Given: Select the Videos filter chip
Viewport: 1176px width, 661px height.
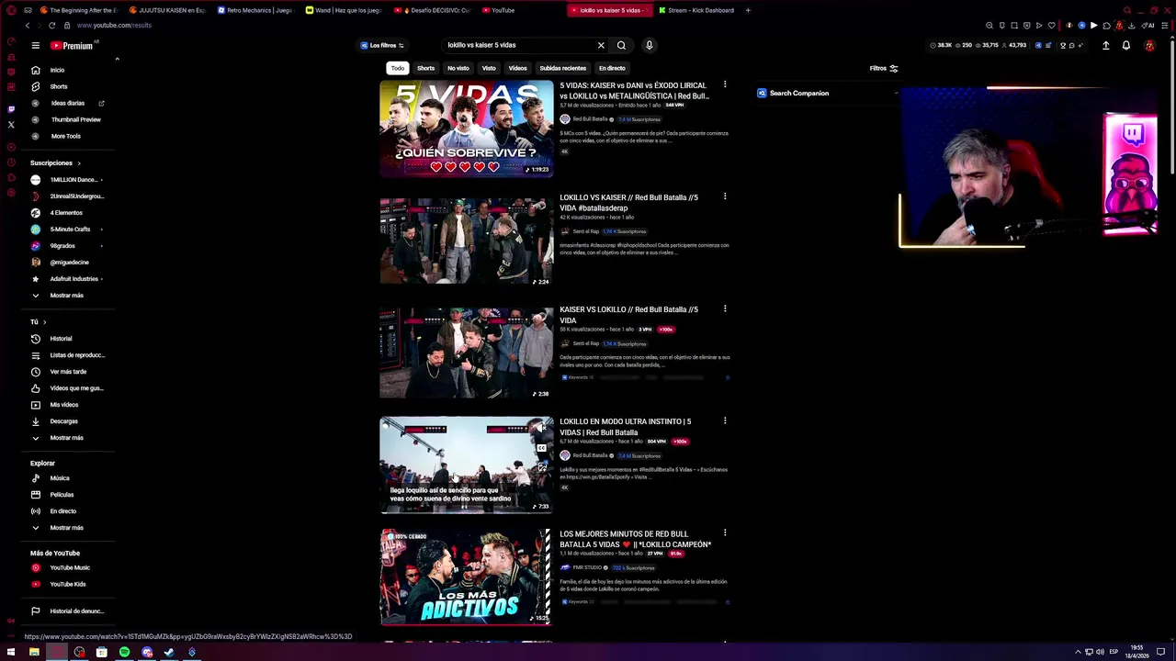Looking at the screenshot, I should 517,68.
